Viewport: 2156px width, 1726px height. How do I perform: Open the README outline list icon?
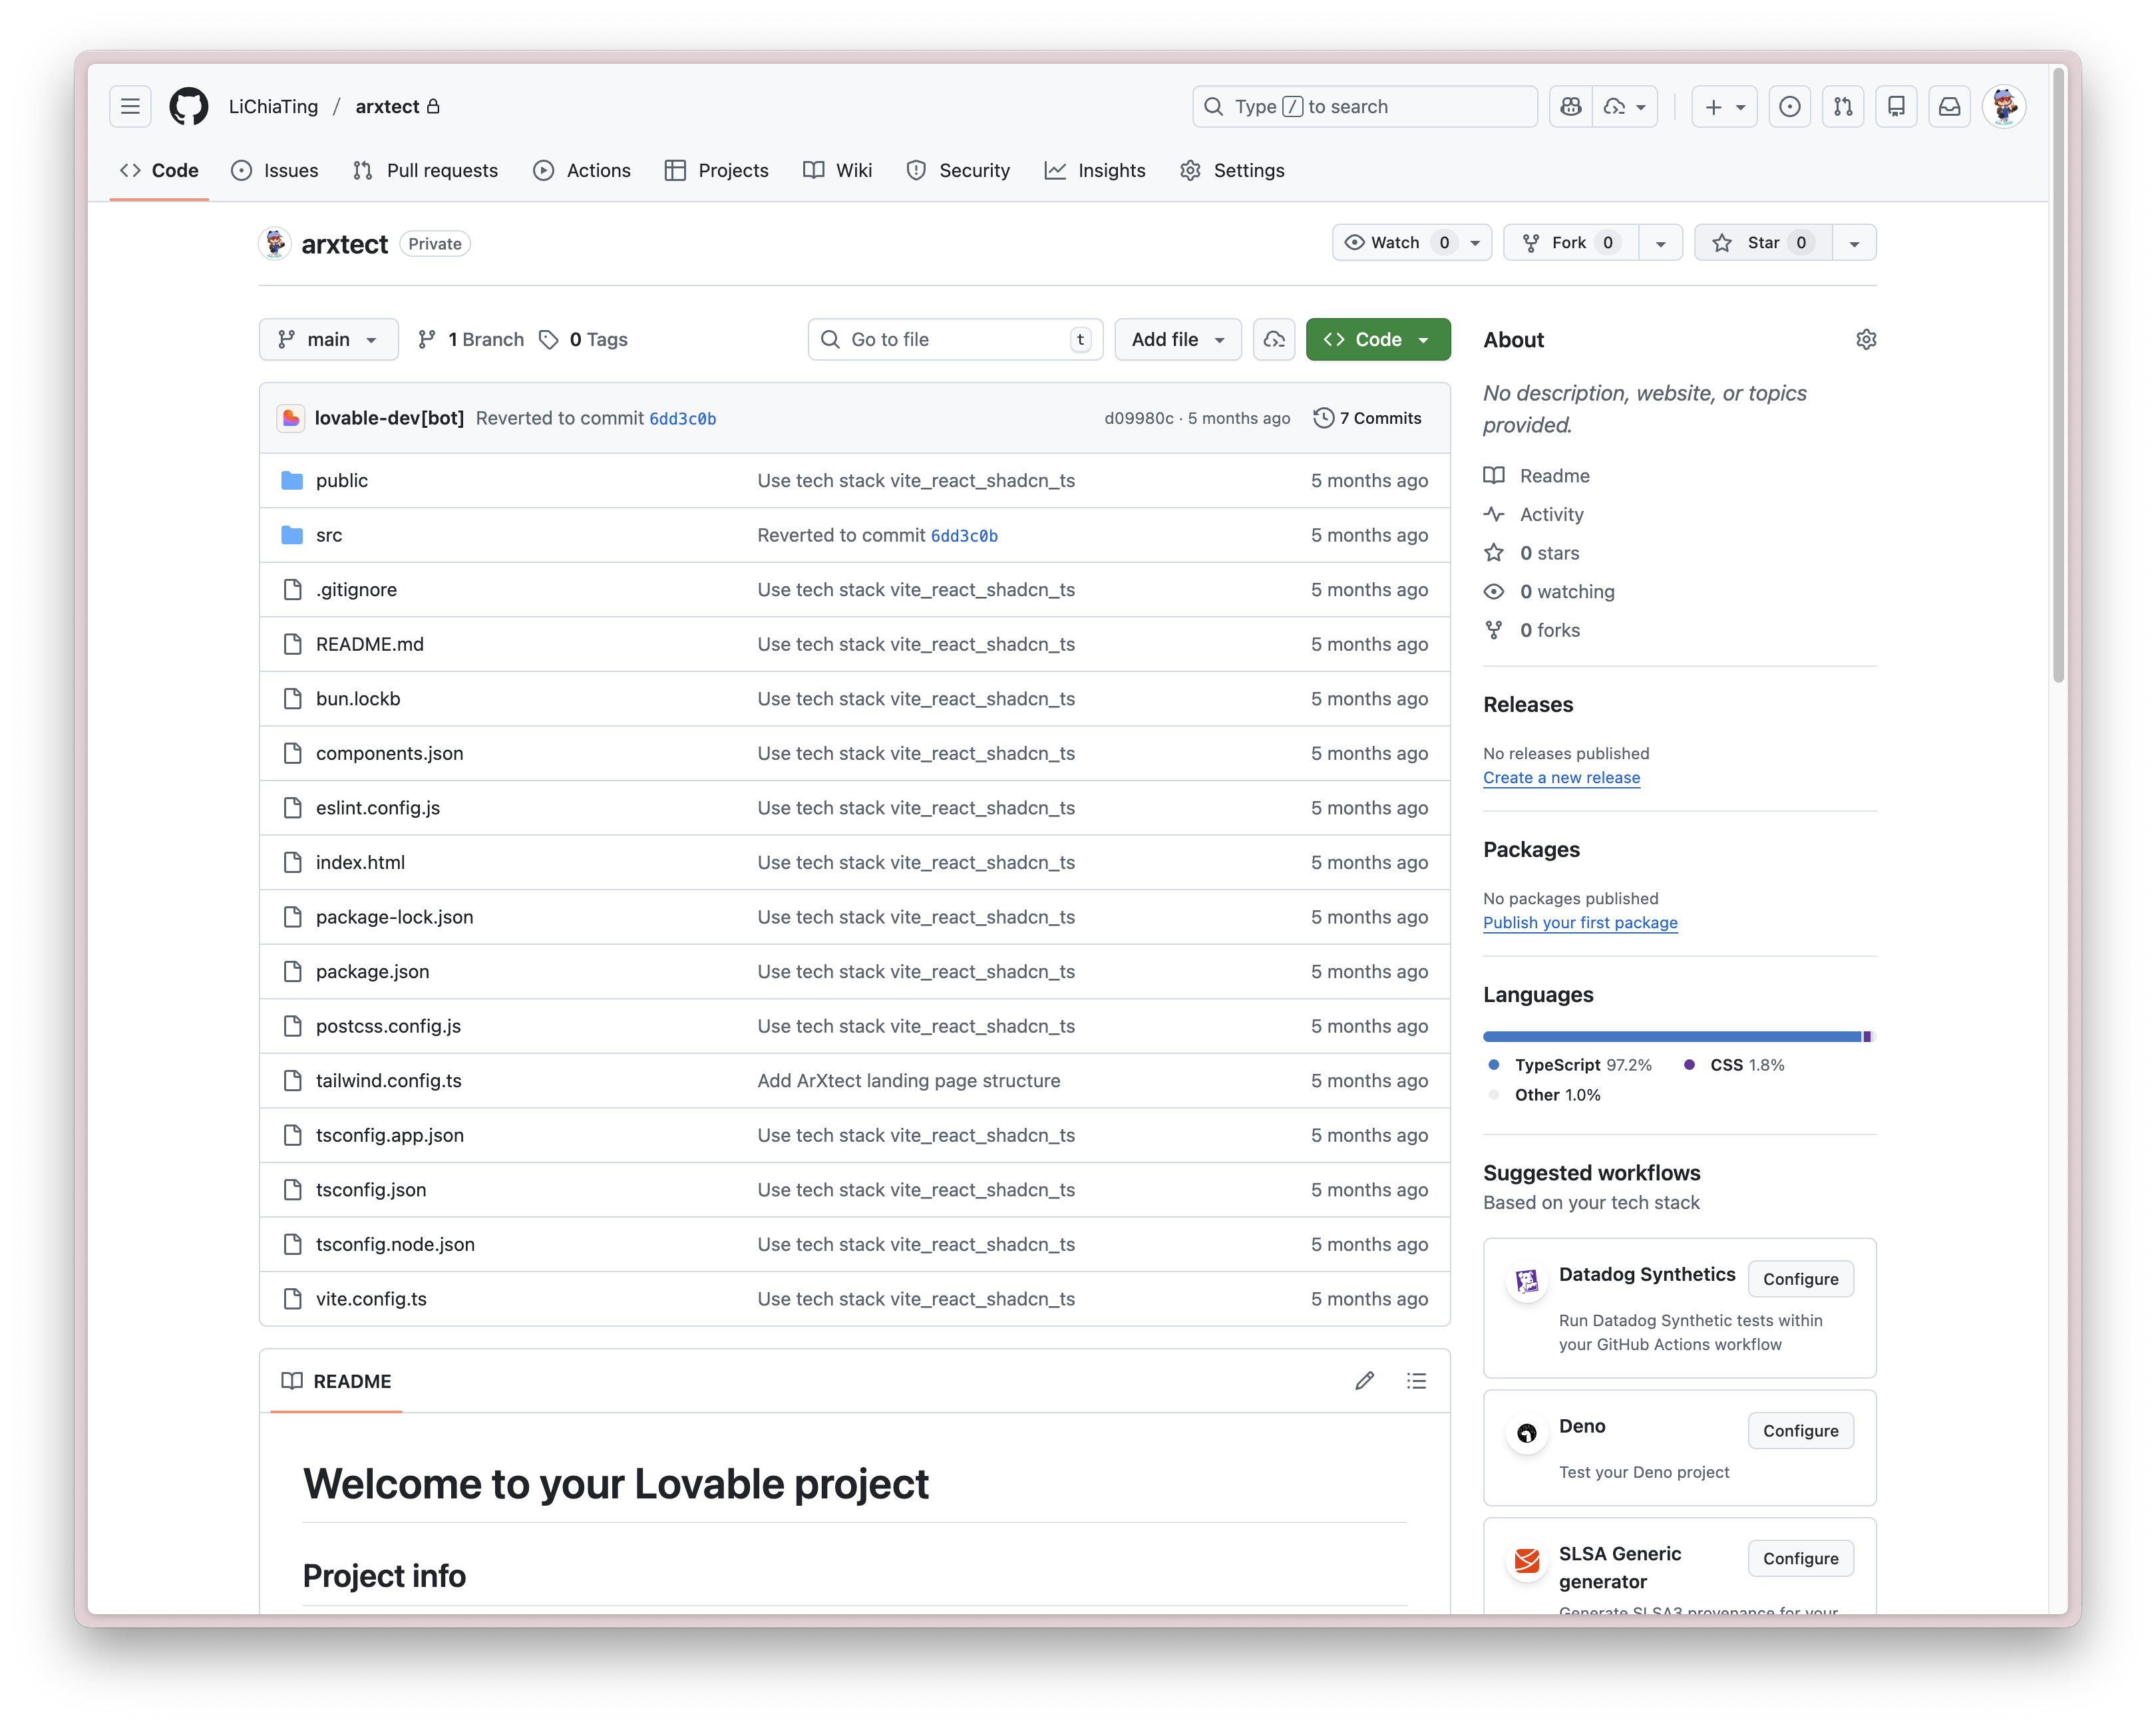[x=1416, y=1381]
